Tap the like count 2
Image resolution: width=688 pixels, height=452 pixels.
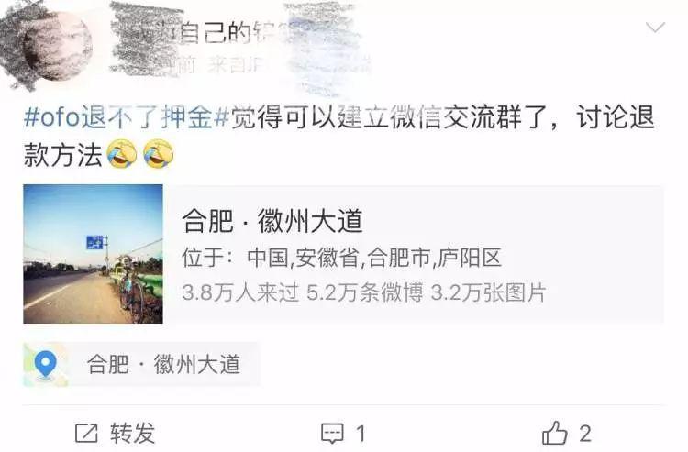585,434
